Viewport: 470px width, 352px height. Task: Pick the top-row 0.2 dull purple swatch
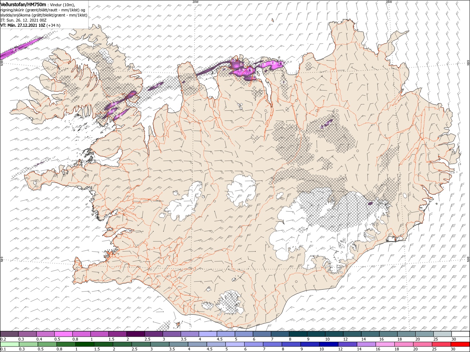pos(9,334)
